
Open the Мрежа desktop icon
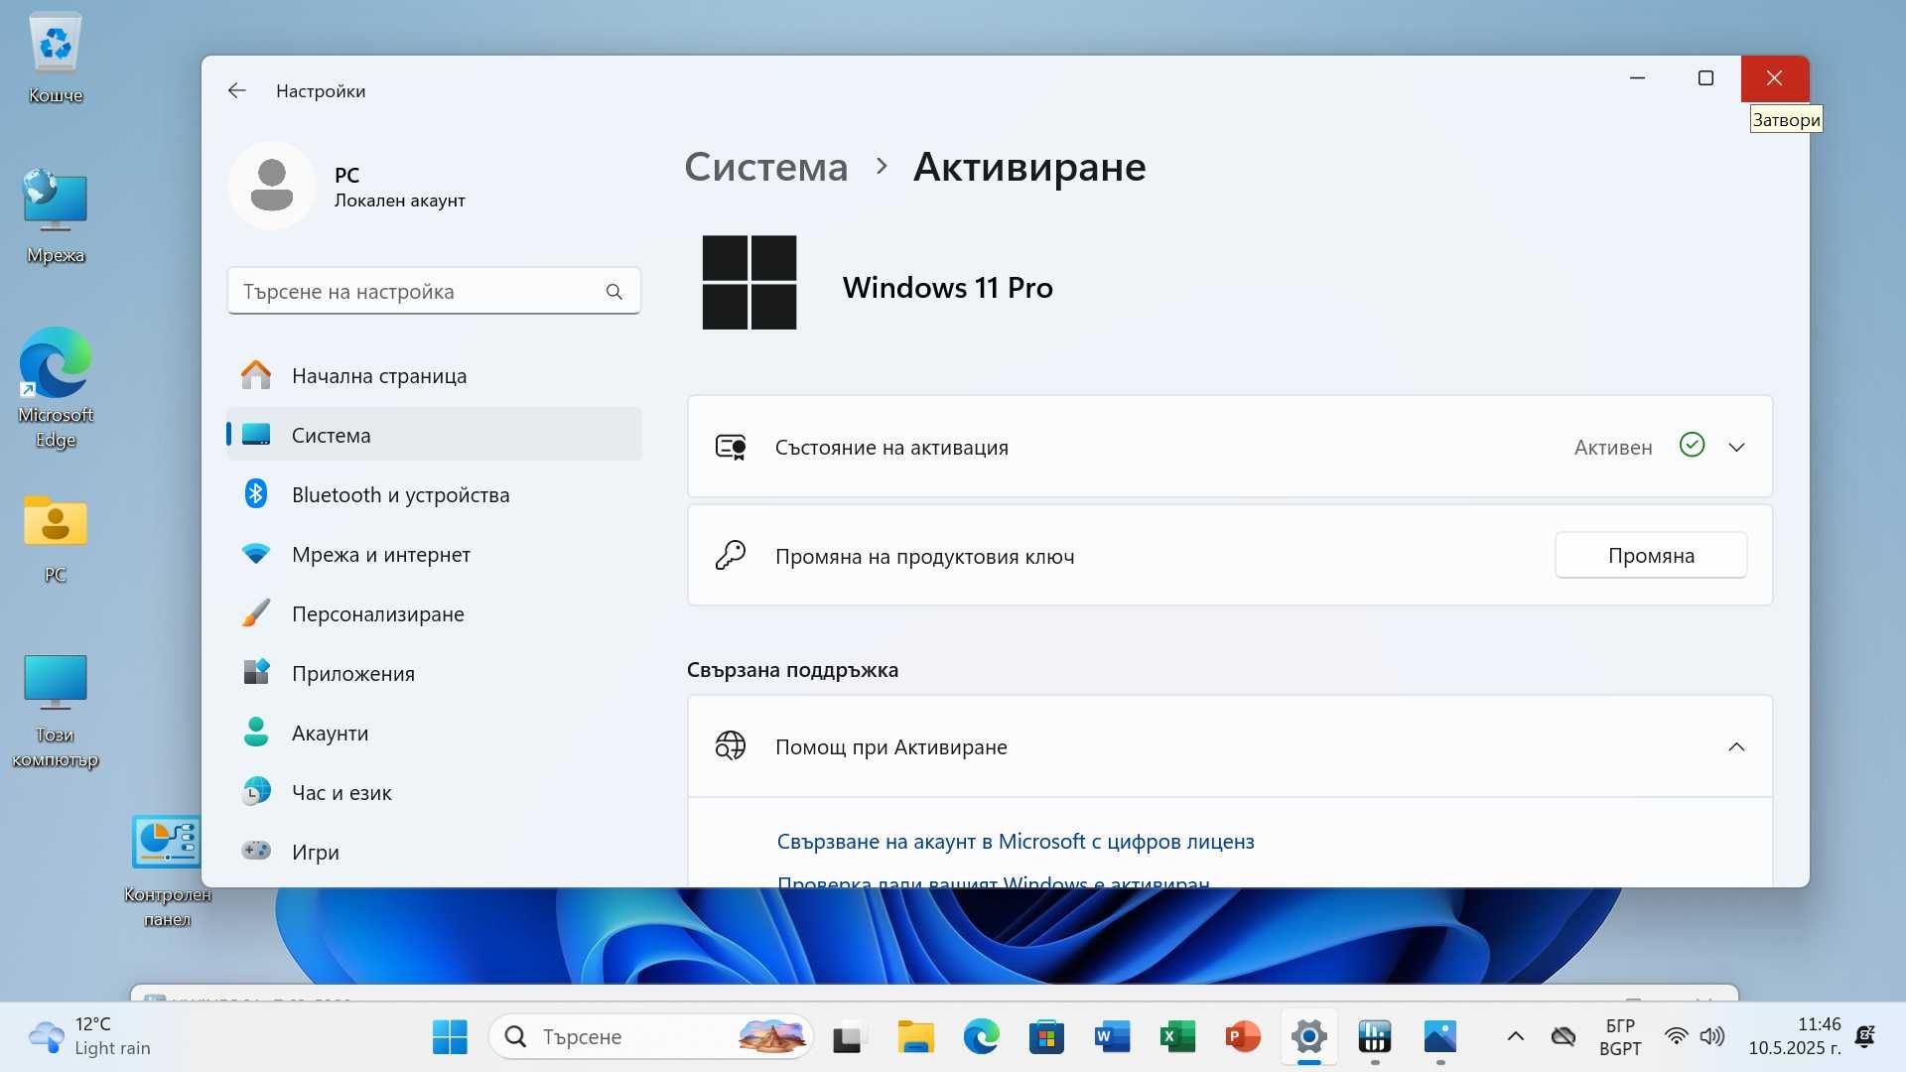tap(56, 216)
